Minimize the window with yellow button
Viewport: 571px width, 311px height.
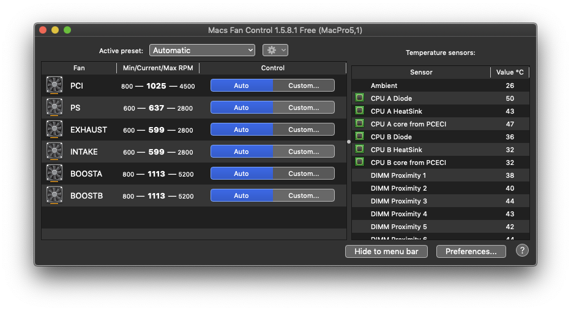55,30
